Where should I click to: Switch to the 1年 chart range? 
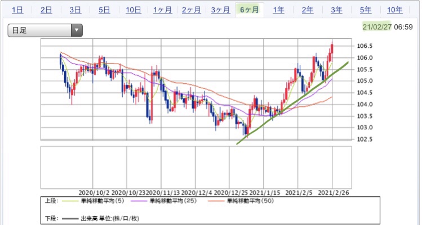click(x=278, y=10)
